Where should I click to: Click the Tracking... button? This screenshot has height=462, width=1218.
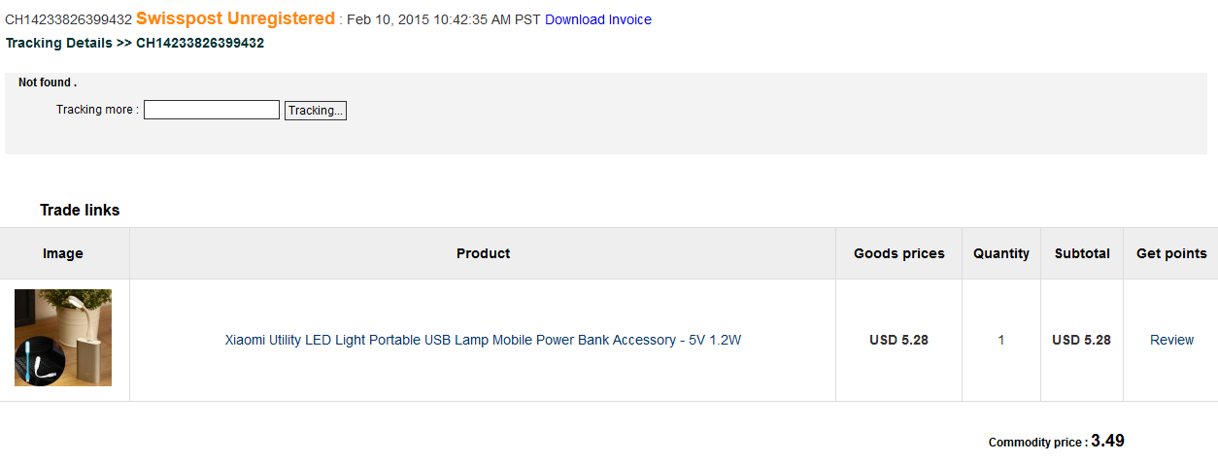click(316, 111)
